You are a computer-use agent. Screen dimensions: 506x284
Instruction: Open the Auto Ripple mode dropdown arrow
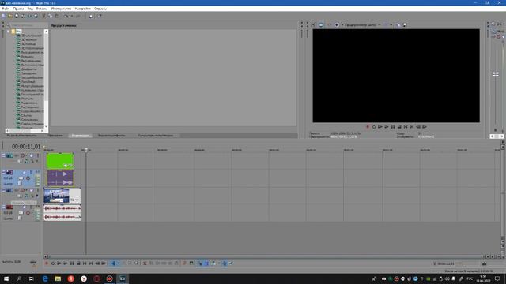pos(219,263)
